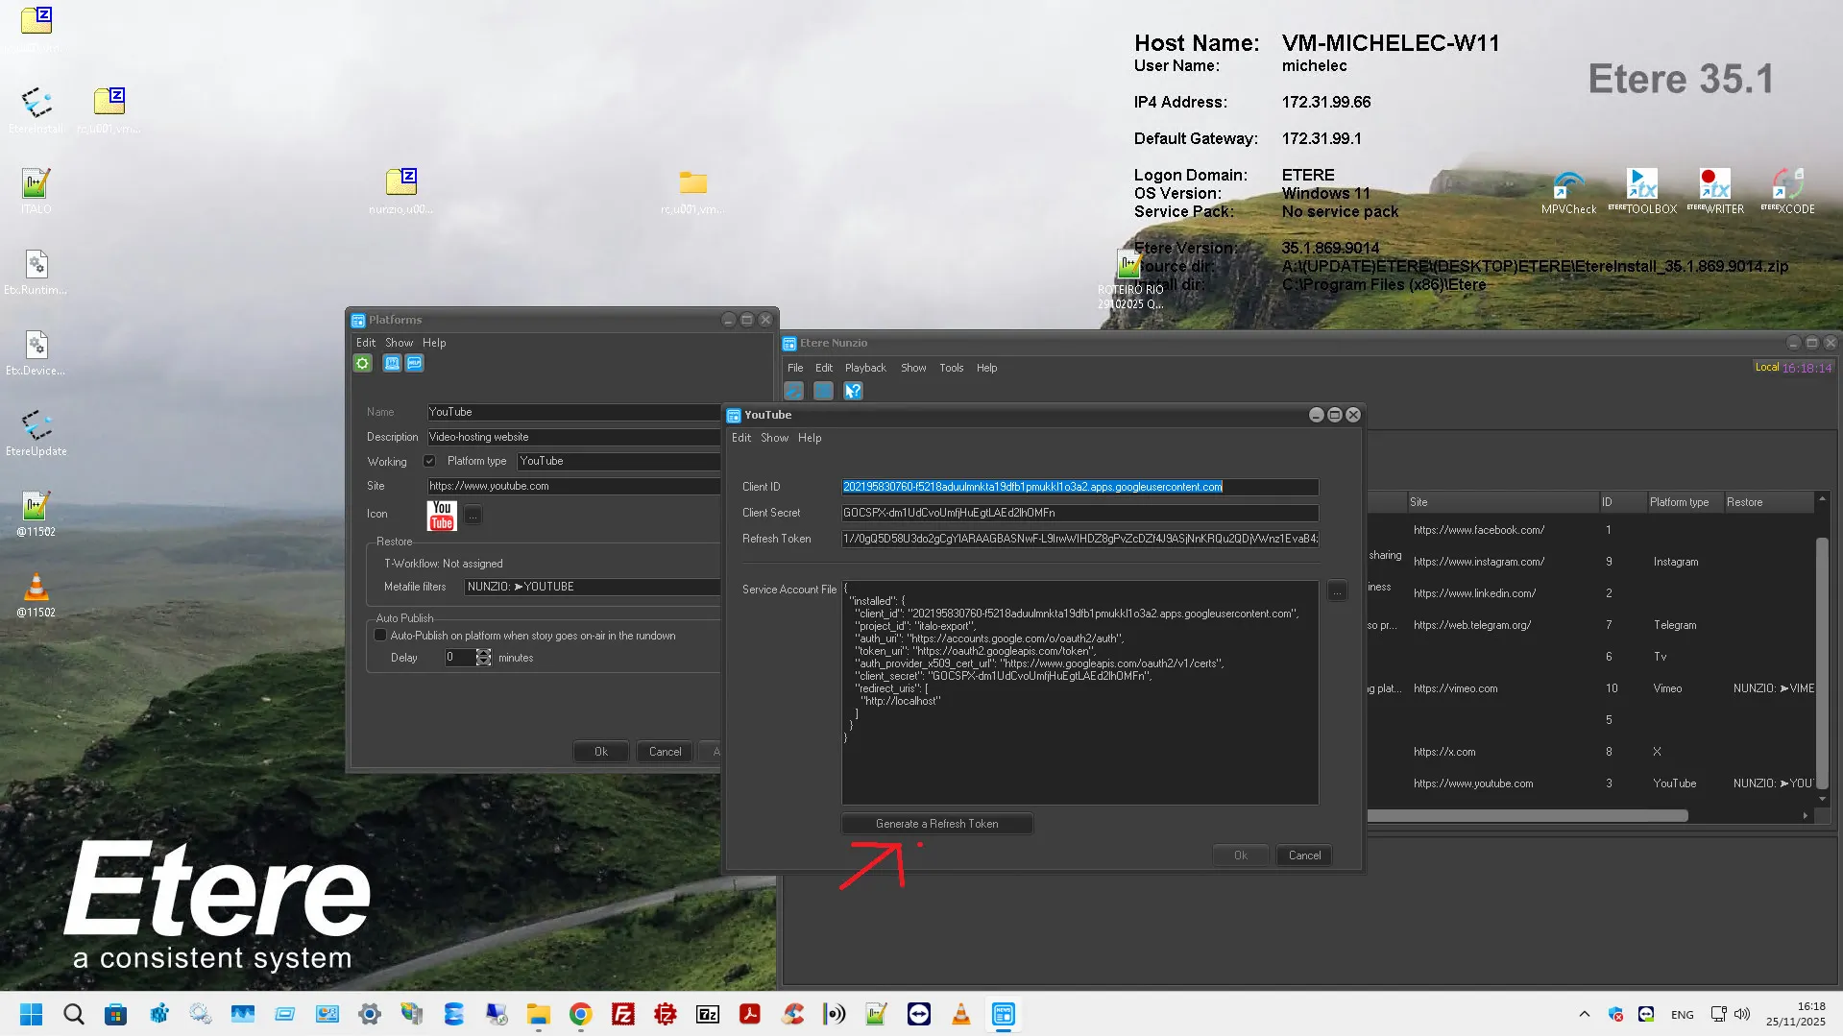This screenshot has width=1843, height=1036.
Task: Open Playback menu in Etere Nunzio
Action: (864, 368)
